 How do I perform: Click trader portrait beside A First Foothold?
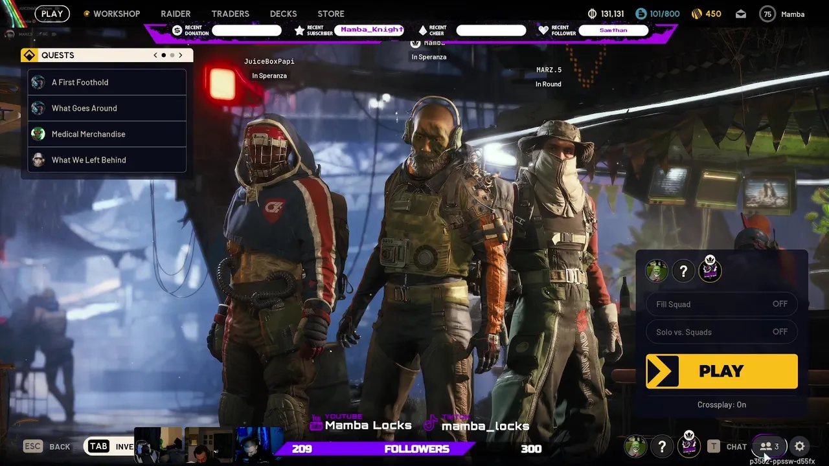(x=38, y=82)
